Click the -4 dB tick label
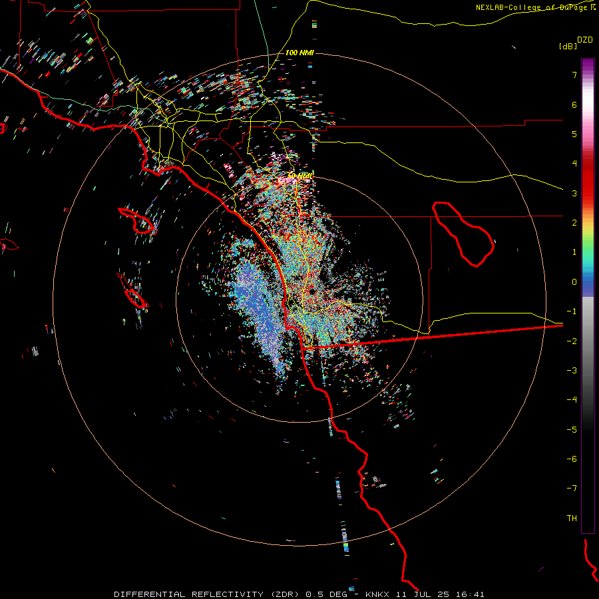Image resolution: width=599 pixels, height=599 pixels. (572, 400)
